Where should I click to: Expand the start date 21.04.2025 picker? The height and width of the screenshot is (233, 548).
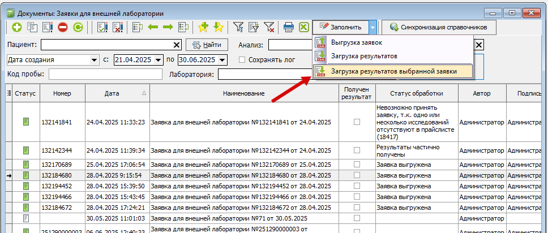(x=159, y=60)
